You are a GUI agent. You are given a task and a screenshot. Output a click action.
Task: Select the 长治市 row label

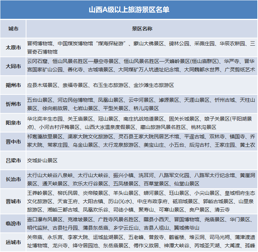coord(13,179)
